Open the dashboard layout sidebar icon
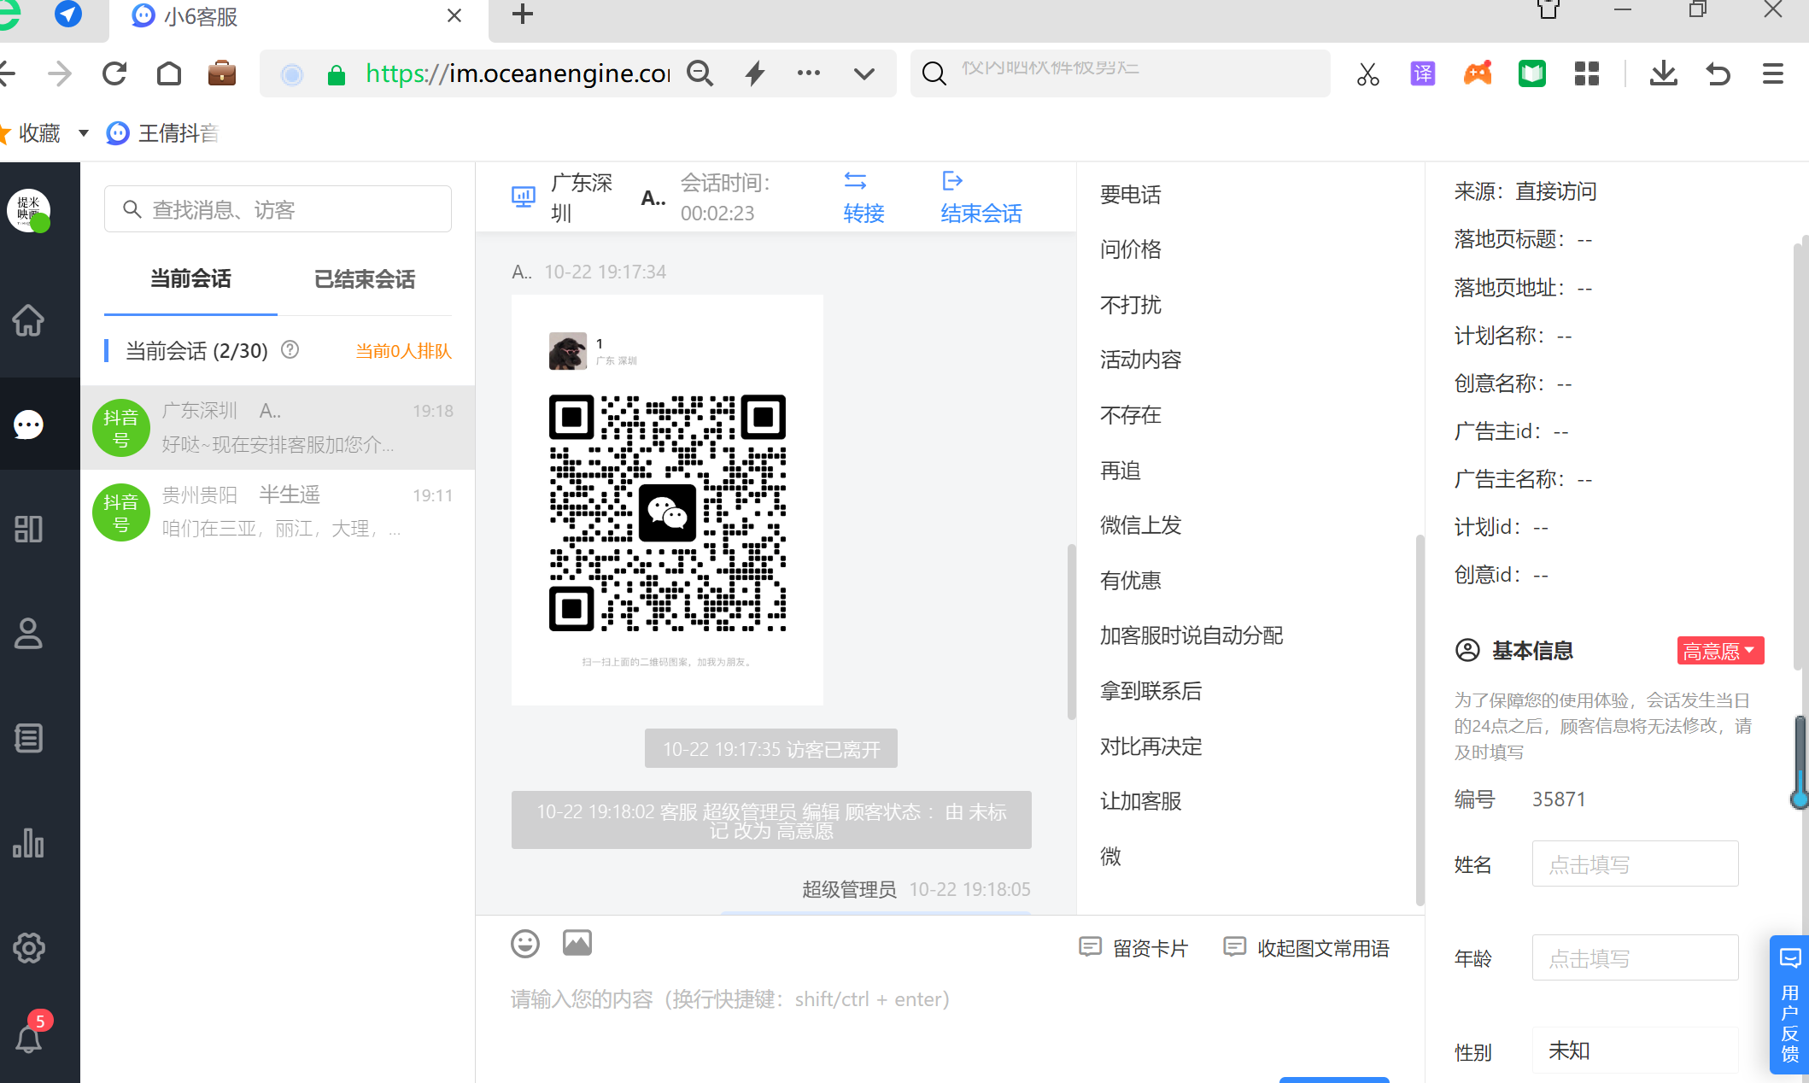 point(28,529)
